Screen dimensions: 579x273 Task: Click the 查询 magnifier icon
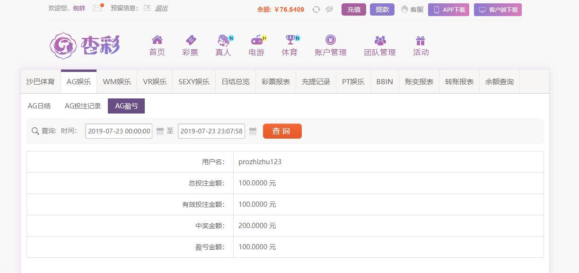[35, 131]
